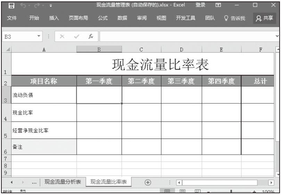281x195 pixels.
Task: Click the Insert Function fx icon
Action: coord(90,36)
